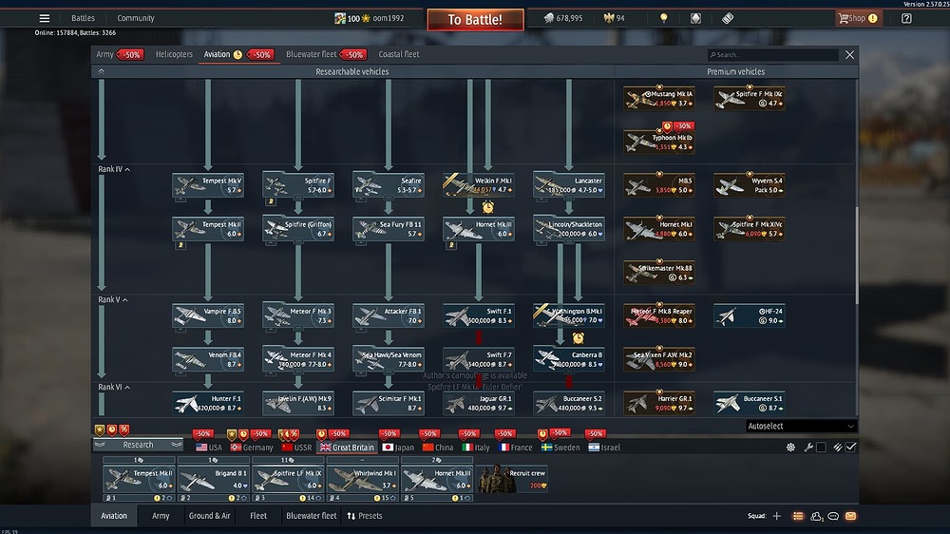Switch to the Germany nation
This screenshot has width=950, height=534.
[x=252, y=448]
